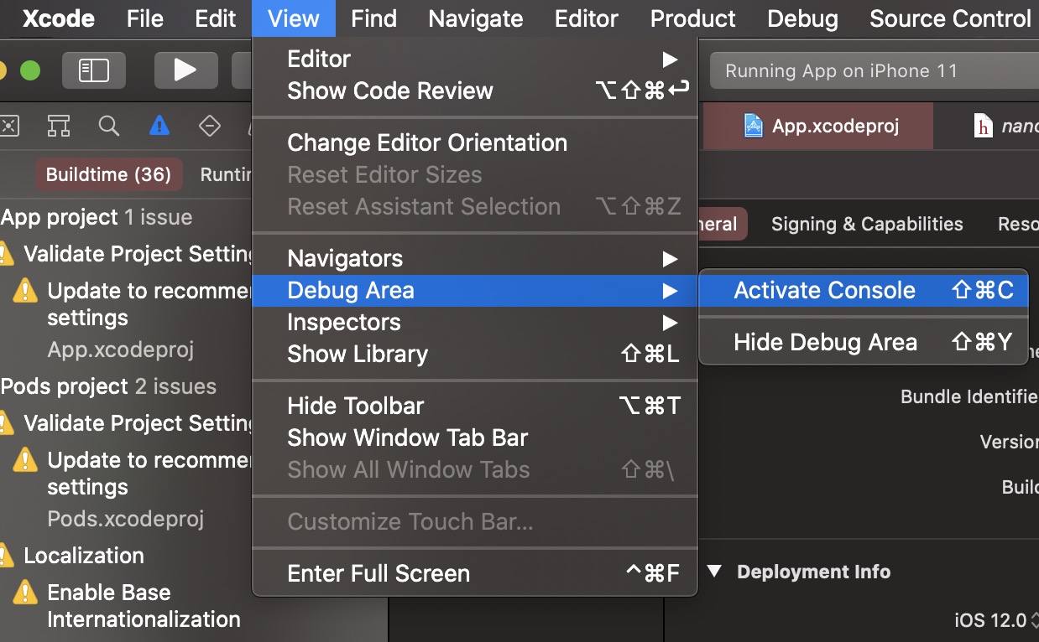Toggle the left navigator panel icon

pyautogui.click(x=93, y=70)
